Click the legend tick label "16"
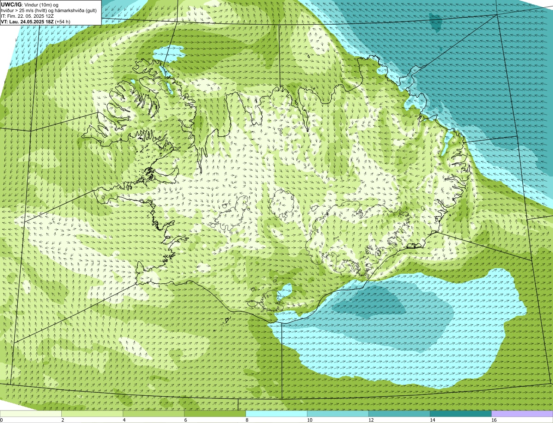The height and width of the screenshot is (423, 553). pyautogui.click(x=493, y=420)
